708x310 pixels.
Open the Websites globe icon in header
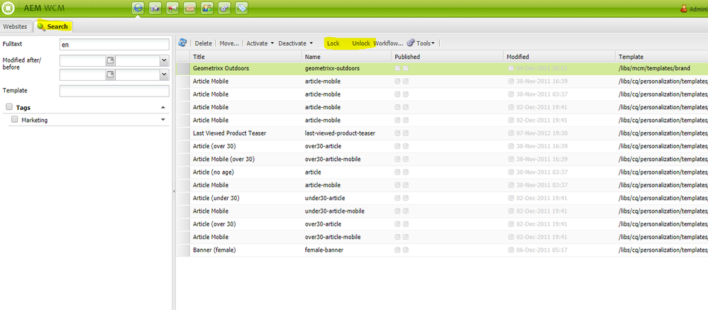click(x=138, y=8)
